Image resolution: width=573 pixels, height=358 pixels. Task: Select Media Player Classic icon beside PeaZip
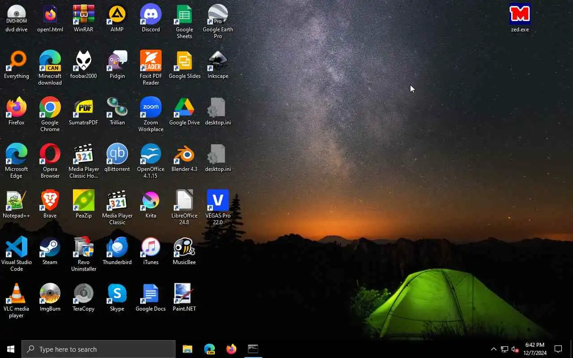tap(117, 208)
